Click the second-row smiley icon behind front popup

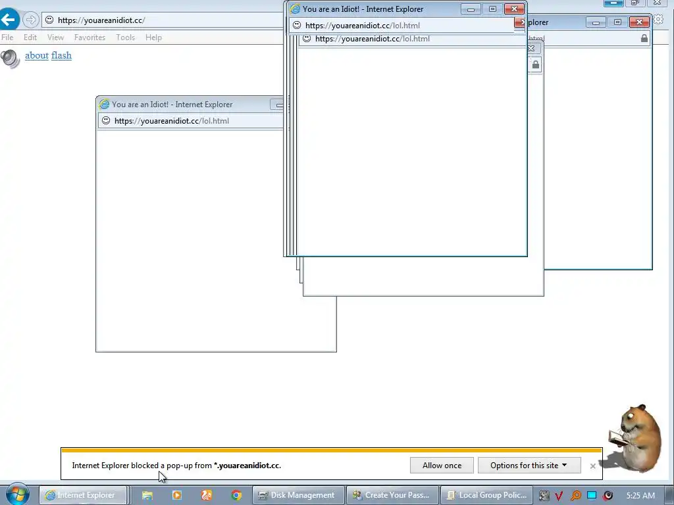[307, 38]
